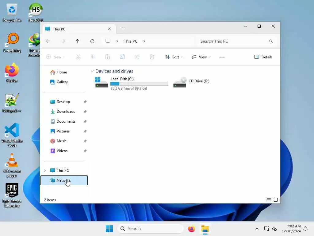Viewport: 314px width, 236px height.
Task: Click the HeidiSQL desktop shortcut
Action: point(36,12)
